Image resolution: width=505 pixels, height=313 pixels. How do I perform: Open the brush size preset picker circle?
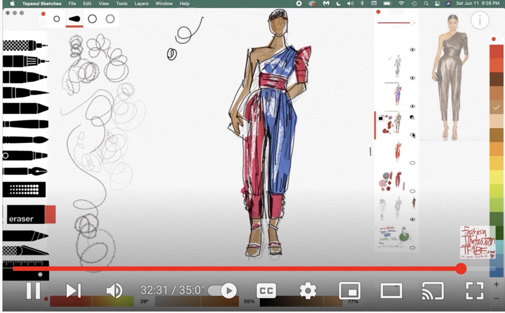(x=57, y=18)
